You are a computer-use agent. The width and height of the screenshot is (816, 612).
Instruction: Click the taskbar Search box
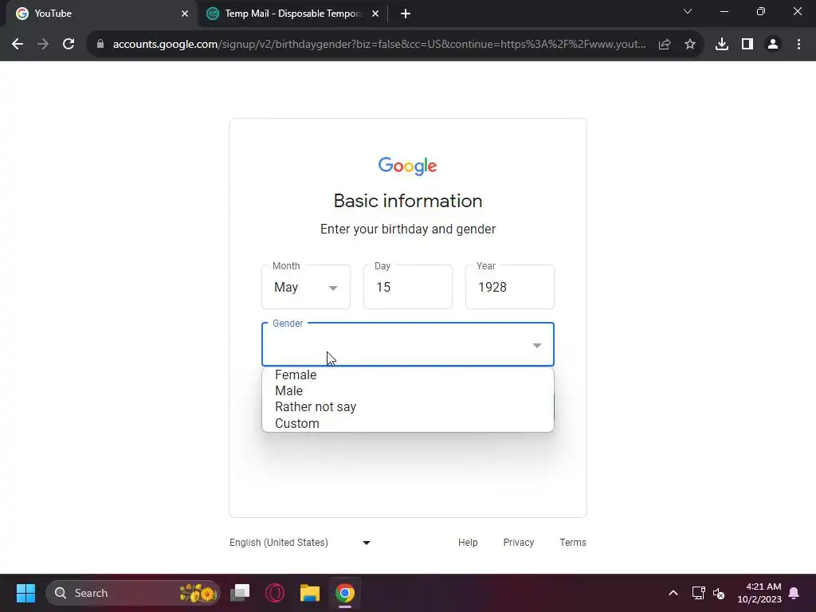133,593
